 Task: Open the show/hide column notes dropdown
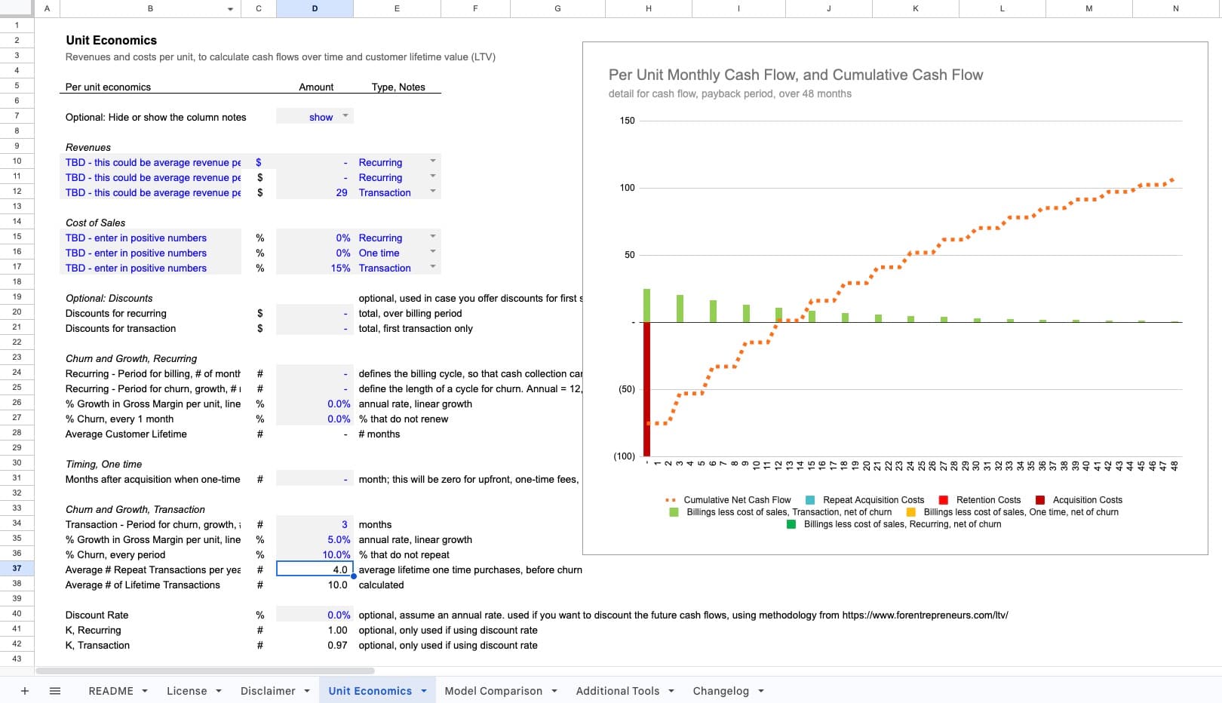click(x=345, y=116)
